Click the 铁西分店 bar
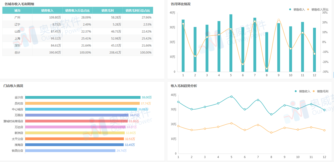The image size is (334, 162). point(70,151)
